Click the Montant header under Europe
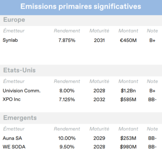This screenshot has width=162, height=153. [x=128, y=31]
